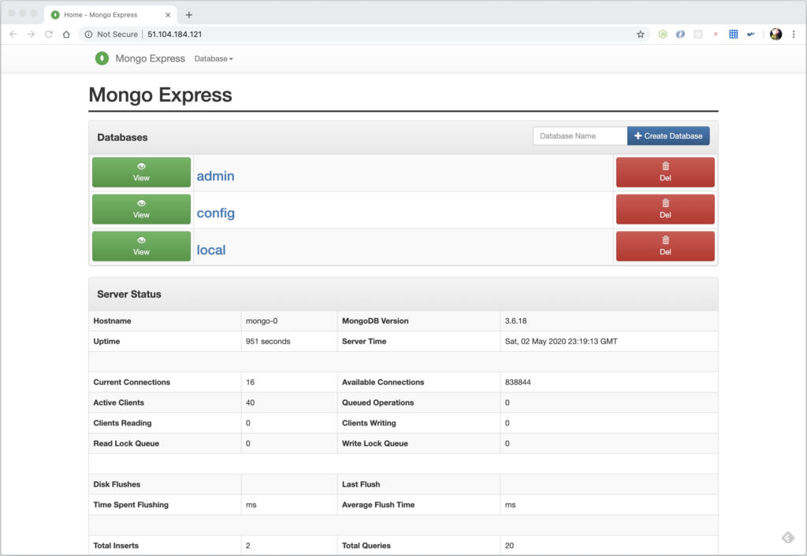Click the Clients Reading label
807x556 pixels.
pos(122,424)
